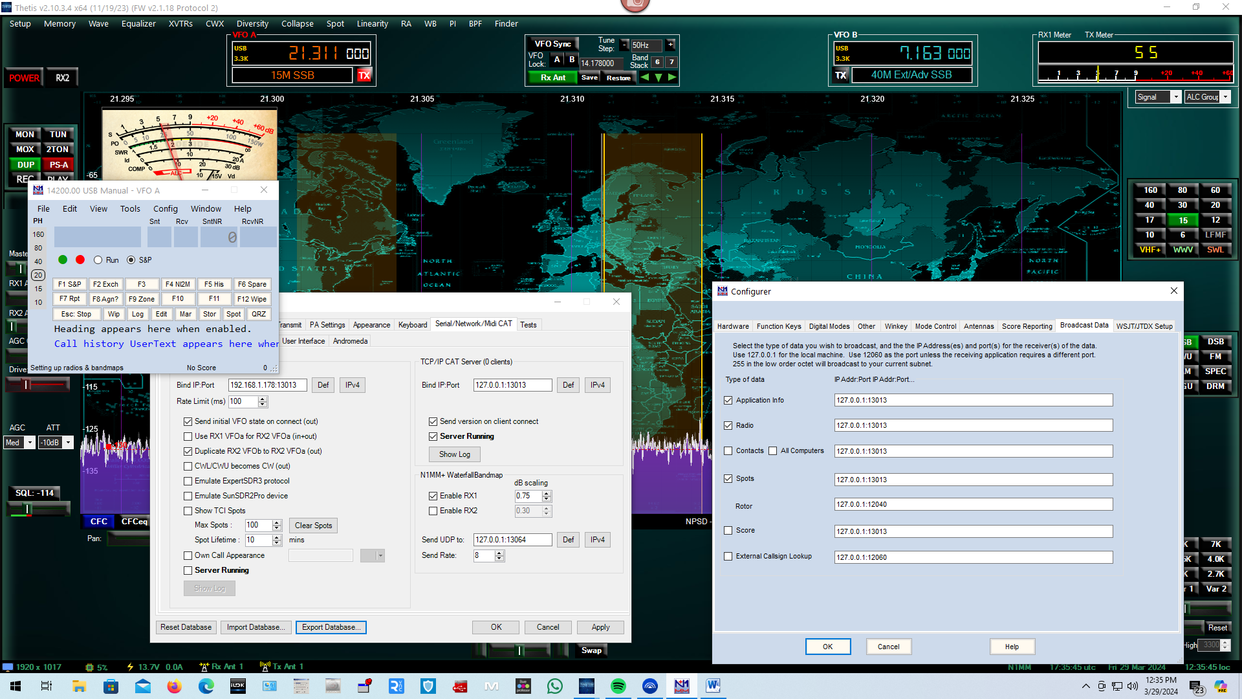Open Firefox from the taskbar
This screenshot has height=699, width=1242.
175,686
